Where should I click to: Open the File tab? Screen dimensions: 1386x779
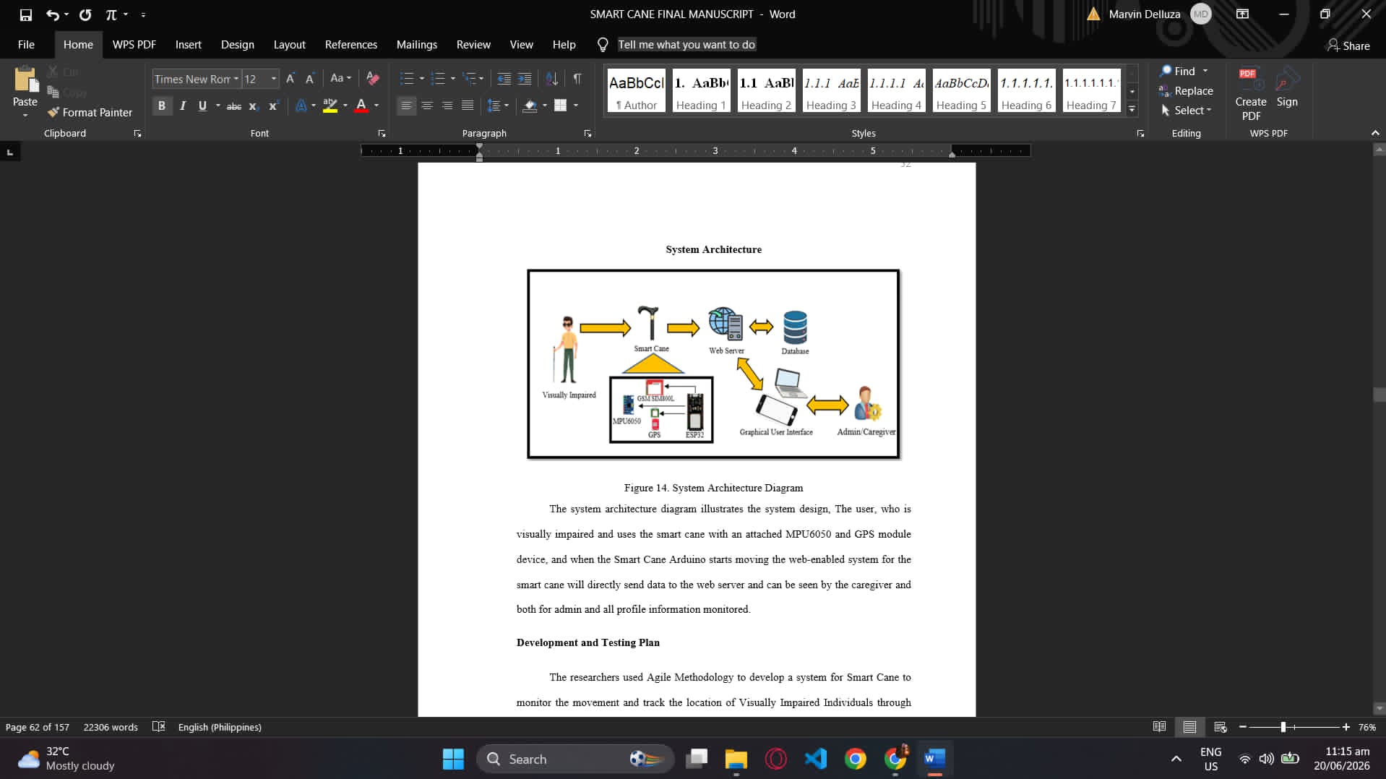click(x=26, y=45)
